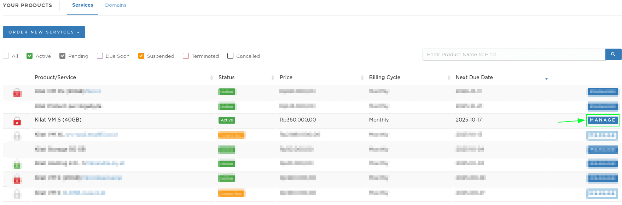Sort by Billing Cycle column arrows
The image size is (622, 205).
(x=449, y=78)
